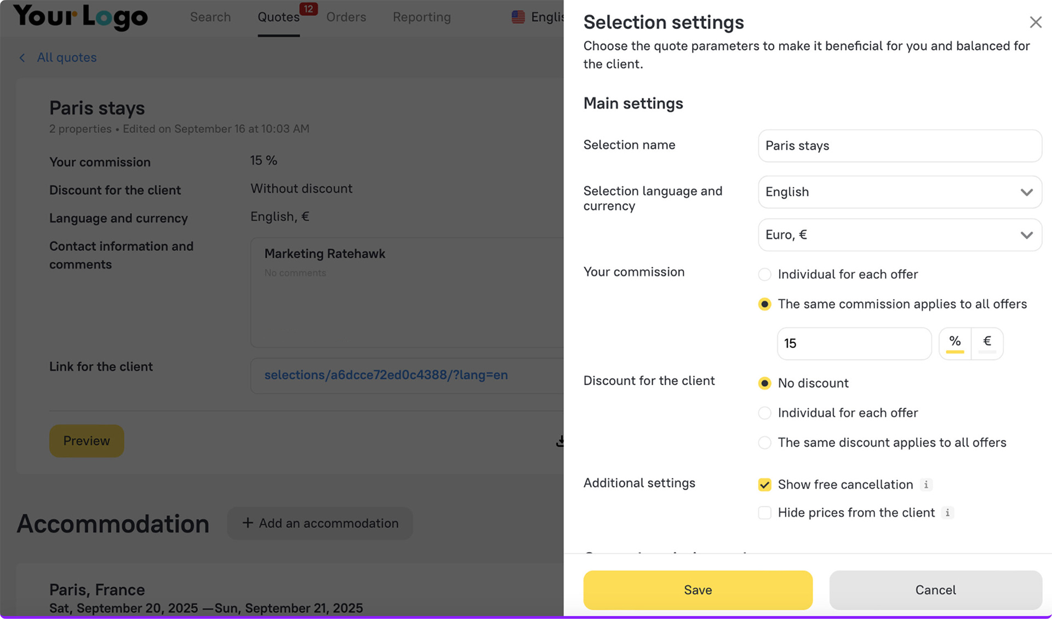
Task: Open the Orders tab
Action: coord(346,17)
